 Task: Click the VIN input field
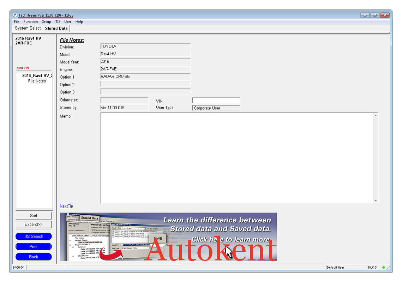216,100
